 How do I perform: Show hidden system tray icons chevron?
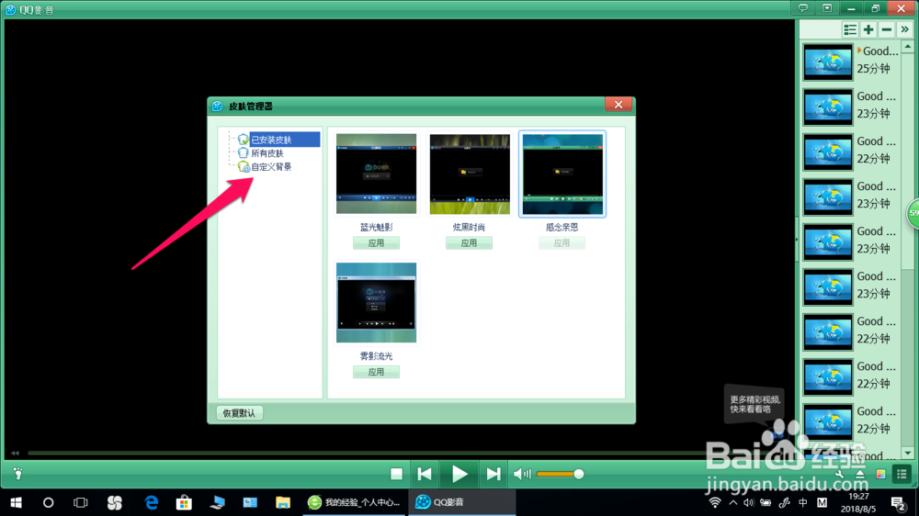(x=733, y=502)
